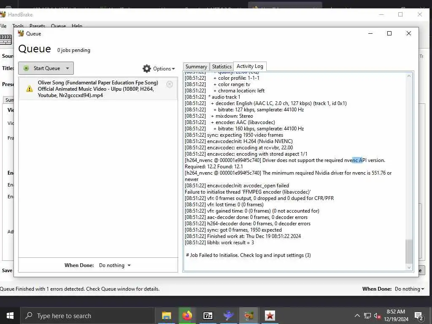Minimize the Queue window
Image resolution: width=432 pixels, height=324 pixels.
pos(370,33)
